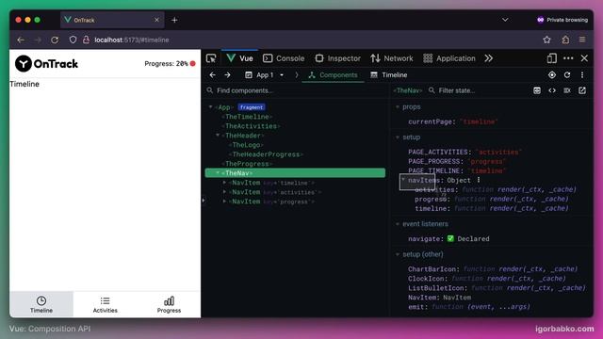The image size is (603, 339).
Task: Switch to the Vue devtools tab
Action: 239,58
